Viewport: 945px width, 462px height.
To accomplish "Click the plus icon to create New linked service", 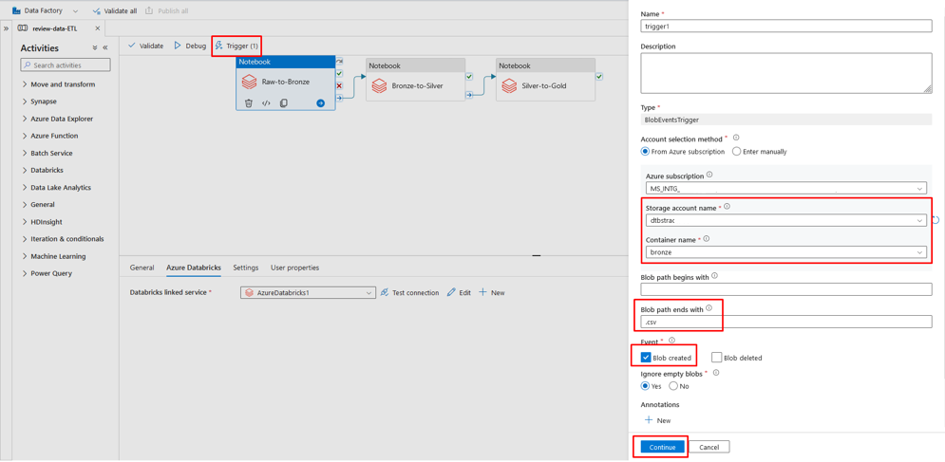I will (x=482, y=293).
